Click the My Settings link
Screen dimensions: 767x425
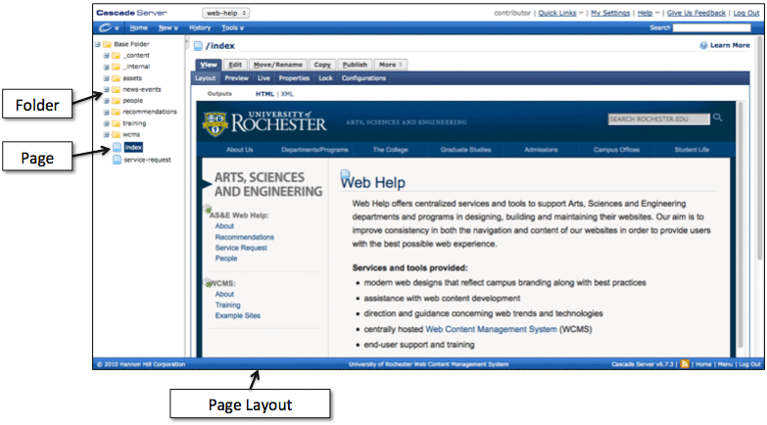tap(610, 13)
